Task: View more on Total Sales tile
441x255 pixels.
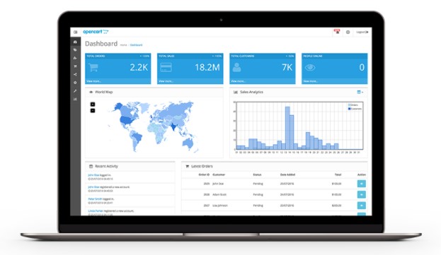Action: [x=166, y=81]
